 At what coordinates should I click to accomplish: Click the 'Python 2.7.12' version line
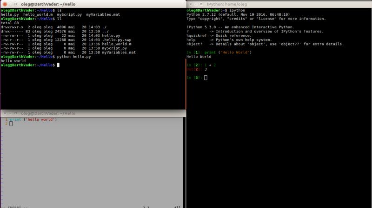(x=238, y=14)
